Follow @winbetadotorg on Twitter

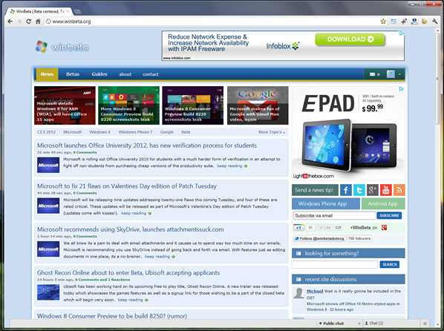pyautogui.click(x=319, y=238)
